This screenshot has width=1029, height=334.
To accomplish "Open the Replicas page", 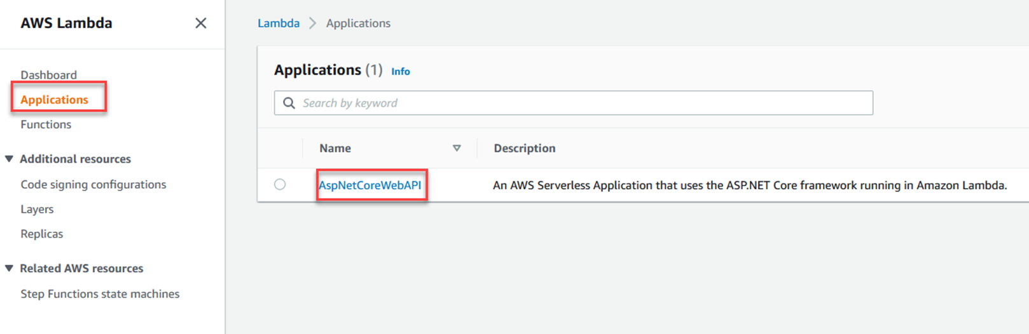I will (42, 234).
